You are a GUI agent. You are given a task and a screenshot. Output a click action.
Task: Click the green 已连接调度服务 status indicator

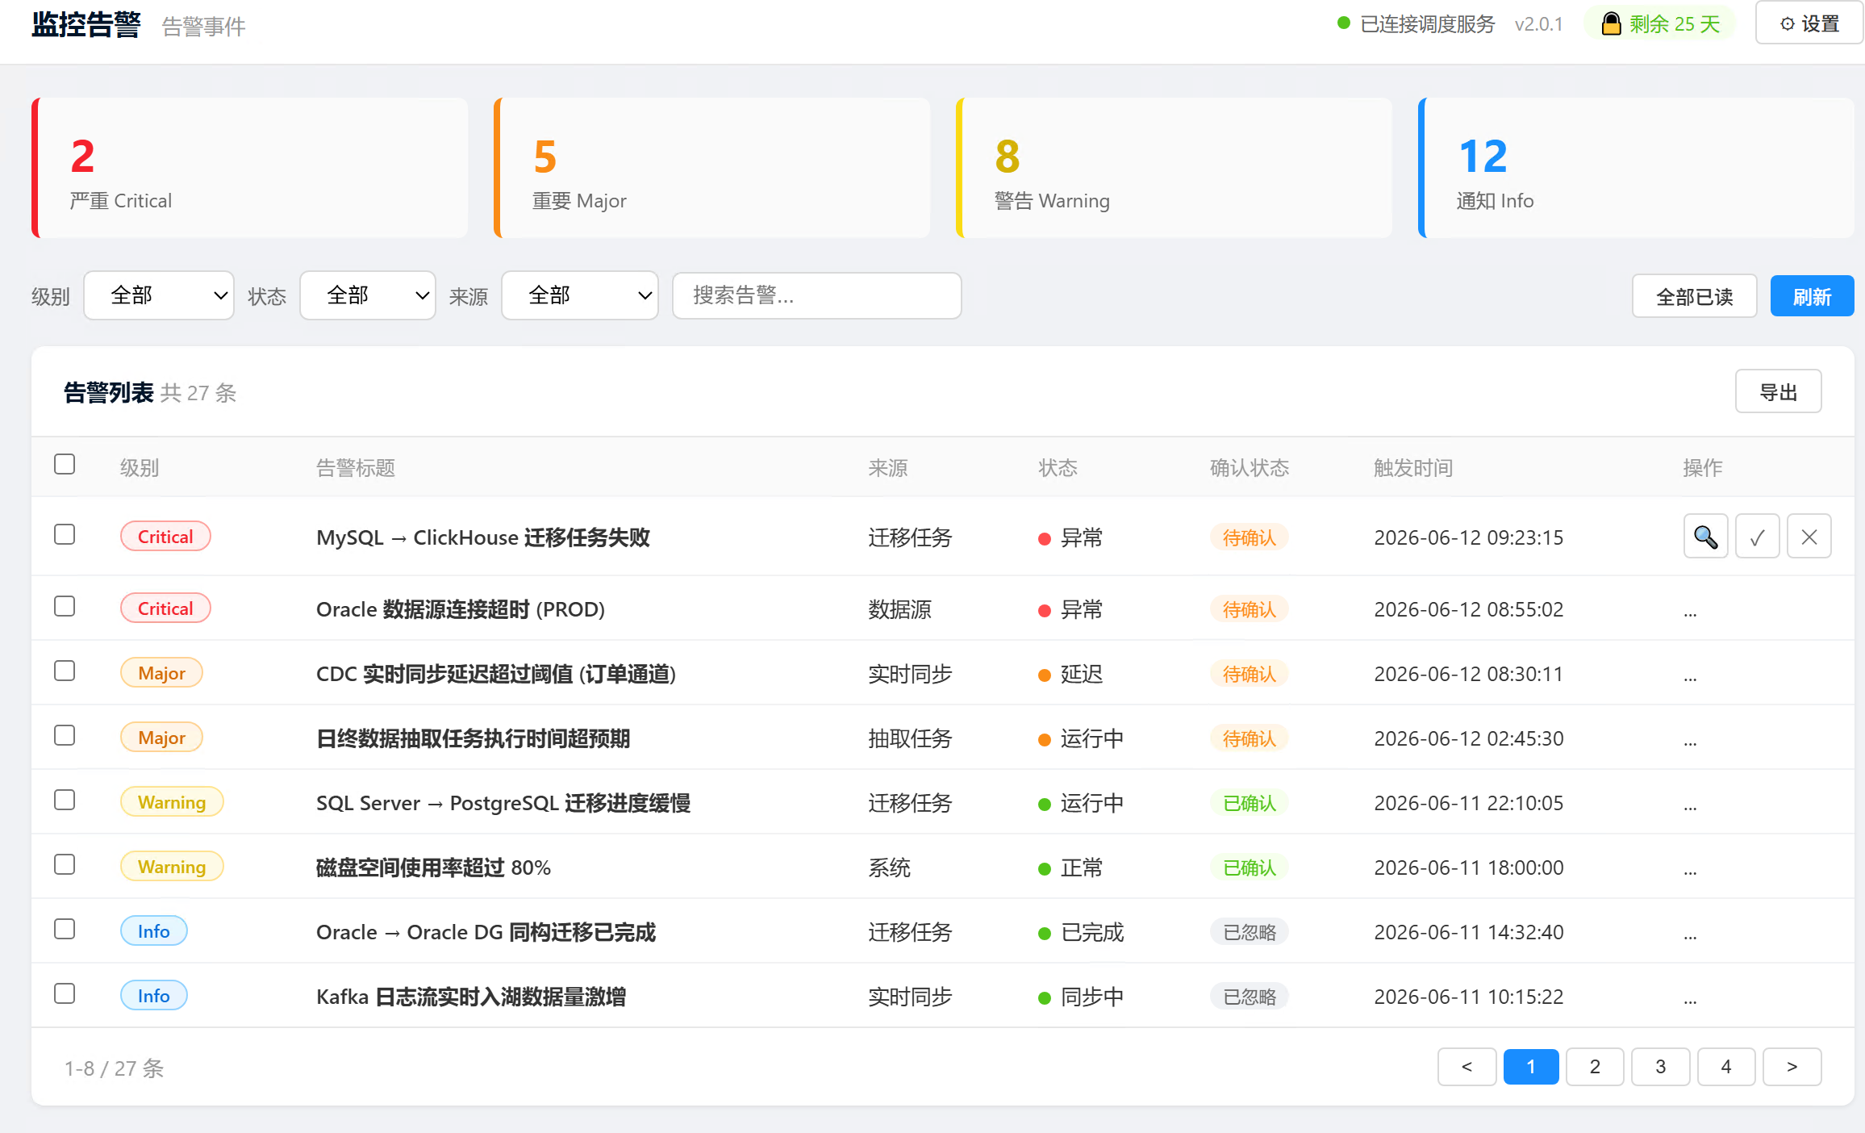(x=1416, y=24)
